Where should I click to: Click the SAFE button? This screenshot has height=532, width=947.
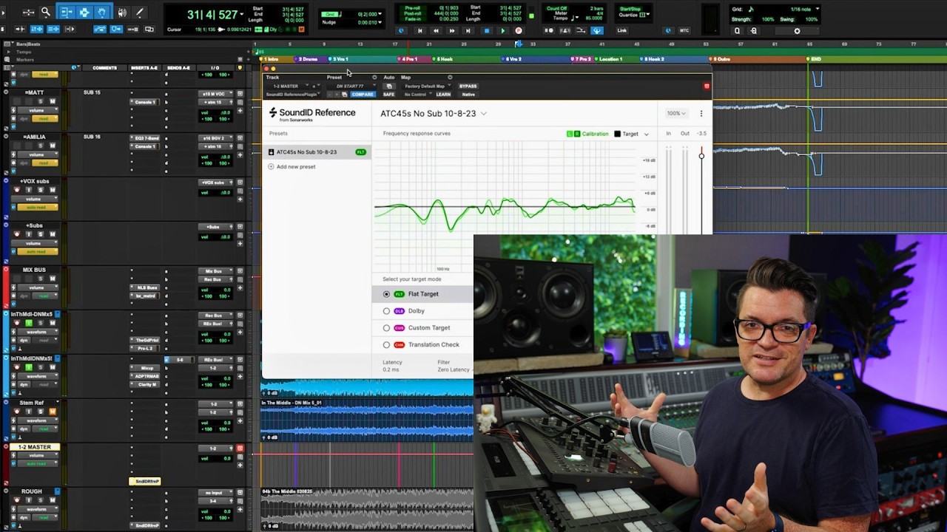(x=388, y=95)
